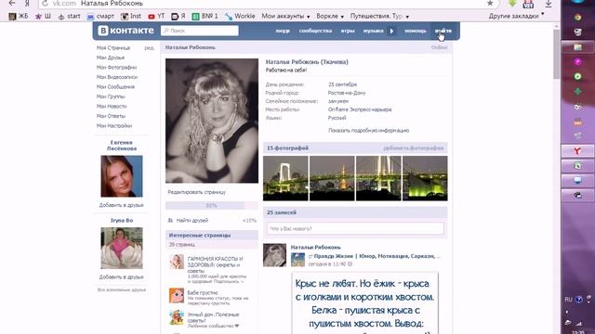
Task: Open Мои Сообщения in the left menu
Action: pyautogui.click(x=115, y=86)
